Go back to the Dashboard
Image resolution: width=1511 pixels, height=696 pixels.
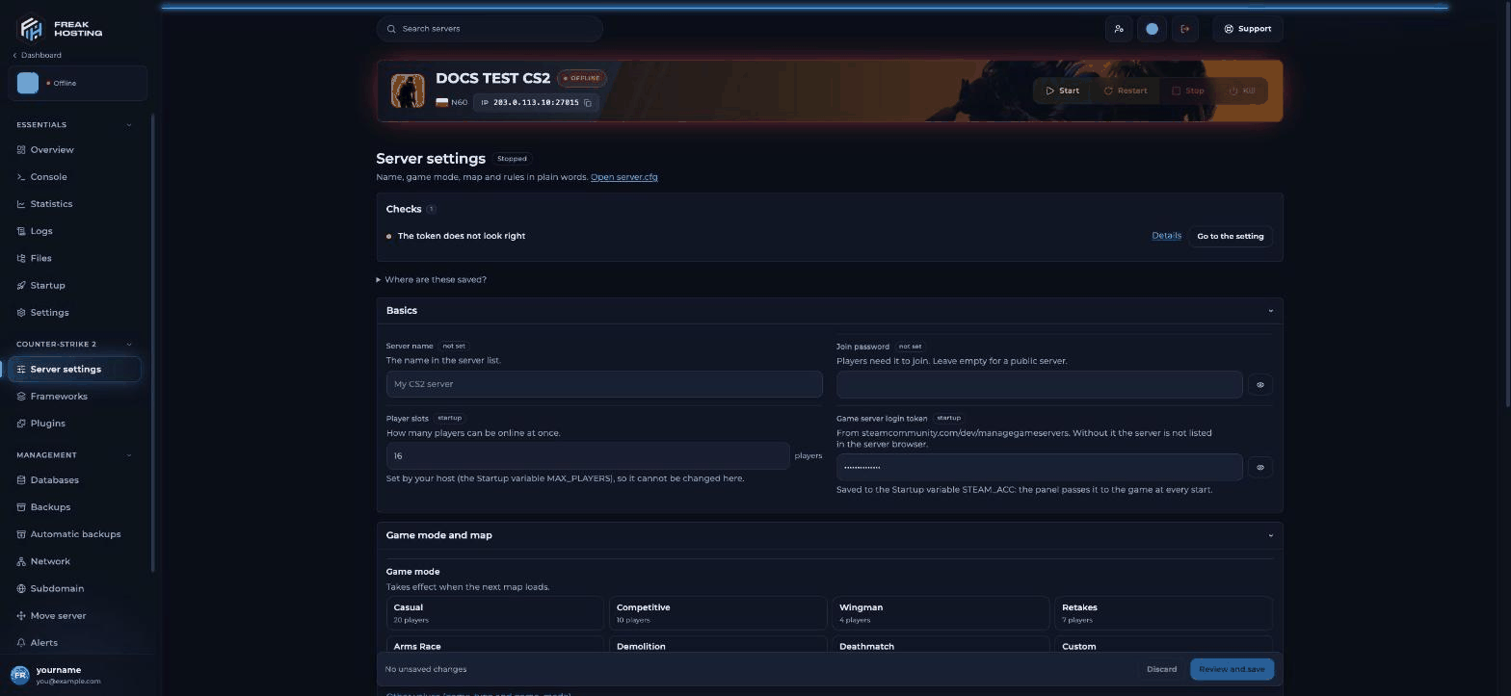click(x=38, y=55)
